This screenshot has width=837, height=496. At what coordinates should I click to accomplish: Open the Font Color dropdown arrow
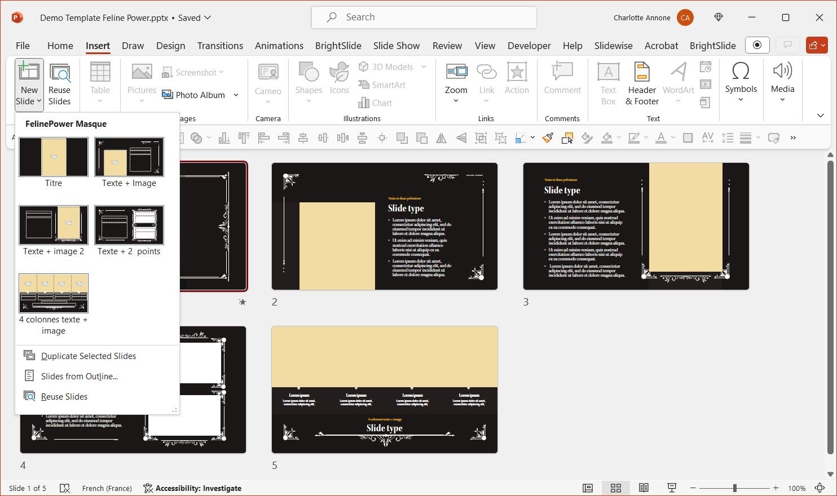click(673, 138)
